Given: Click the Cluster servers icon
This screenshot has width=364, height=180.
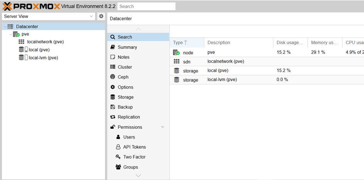Looking at the screenshot, I should (x=112, y=67).
